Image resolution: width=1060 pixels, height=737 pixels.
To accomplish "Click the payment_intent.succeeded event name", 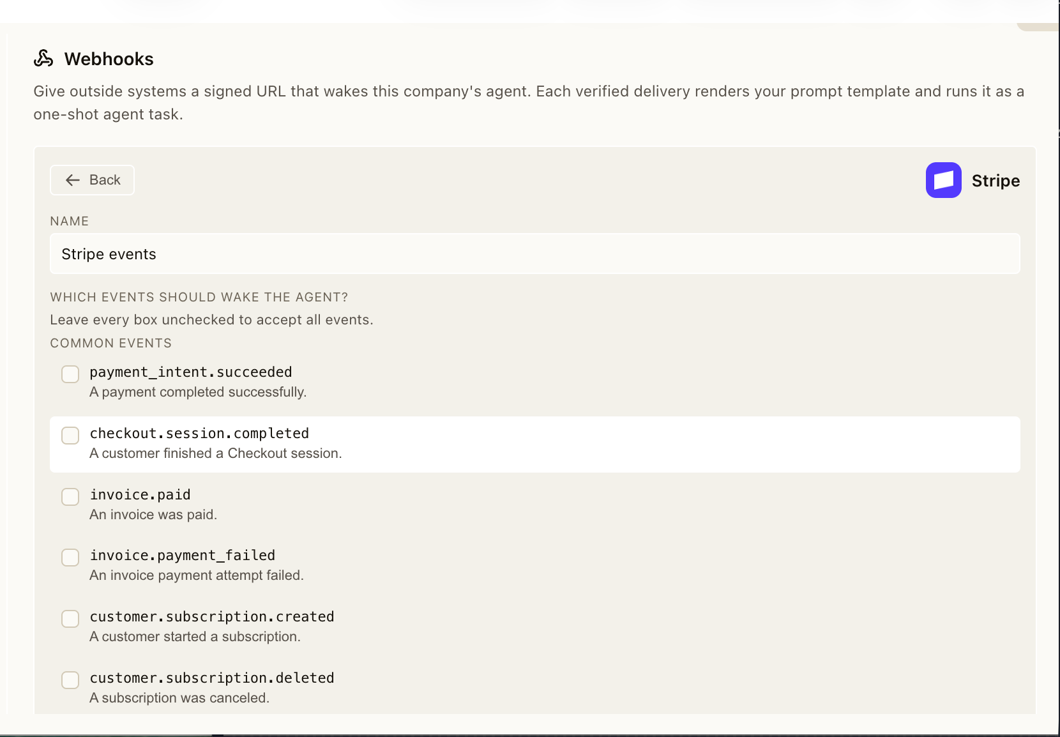I will click(191, 372).
